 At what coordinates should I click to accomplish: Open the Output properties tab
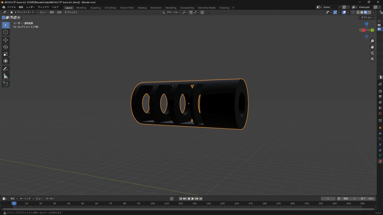pos(380,97)
